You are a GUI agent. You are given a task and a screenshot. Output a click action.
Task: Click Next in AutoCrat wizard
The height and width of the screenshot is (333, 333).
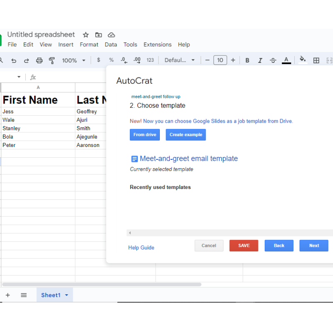pos(314,246)
